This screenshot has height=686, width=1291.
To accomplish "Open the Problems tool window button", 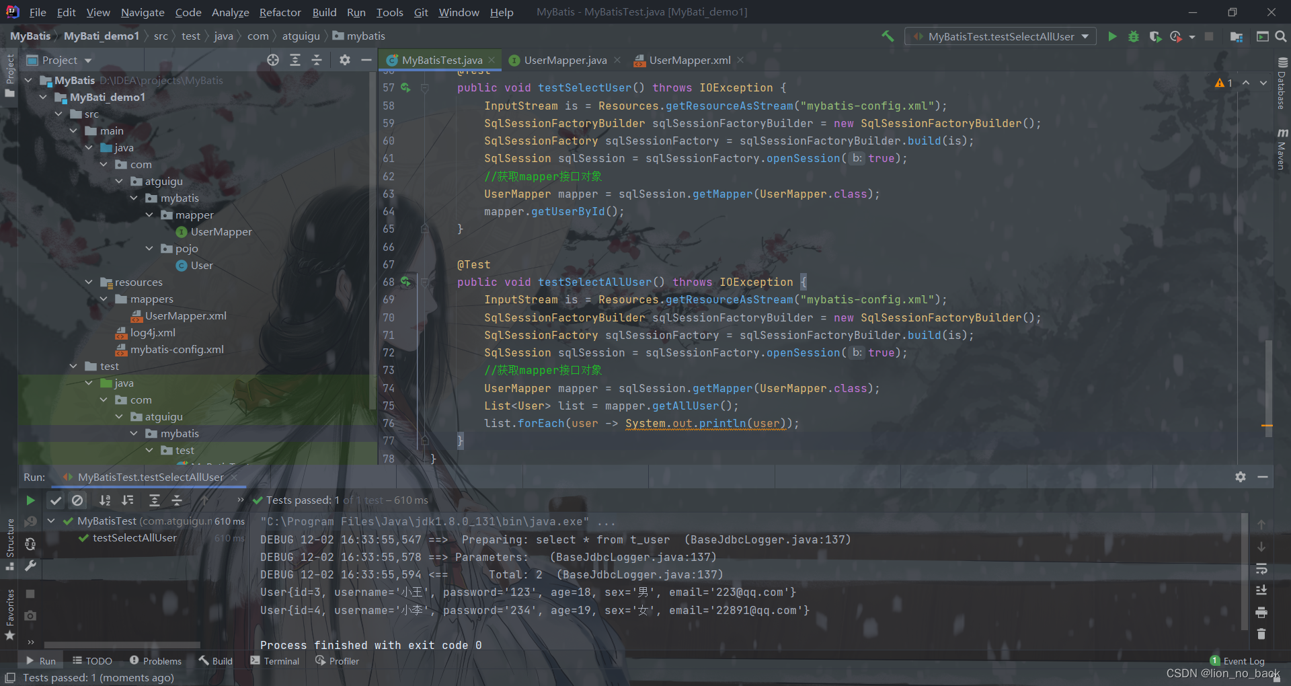I will [156, 661].
